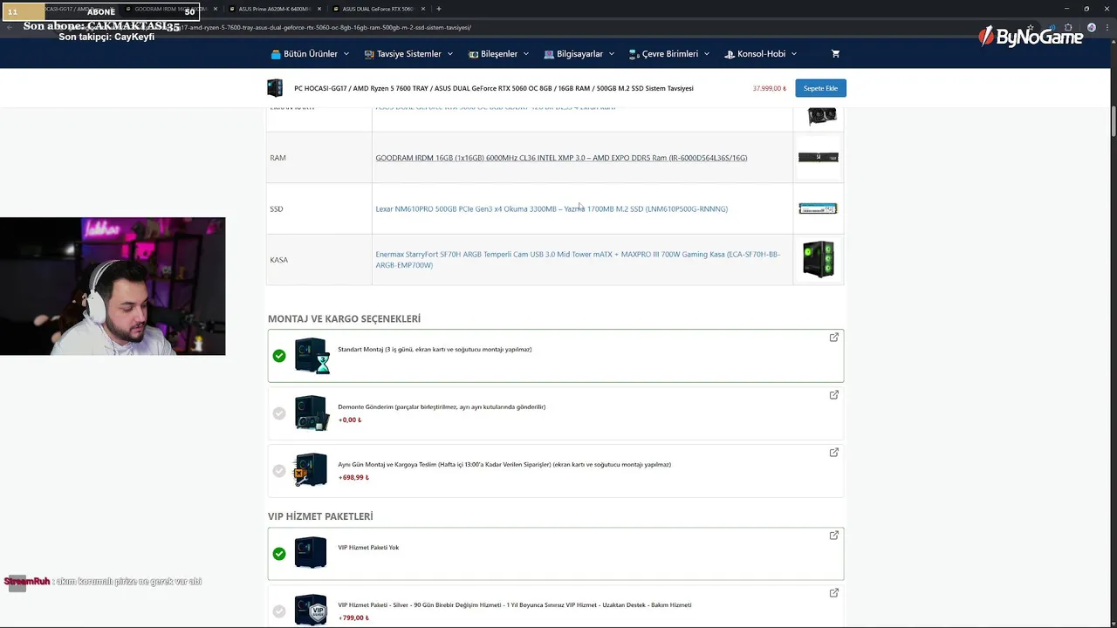Select Aynı Gün Montaj ve Kargoya Teslim
This screenshot has height=628, width=1117.
click(x=279, y=471)
